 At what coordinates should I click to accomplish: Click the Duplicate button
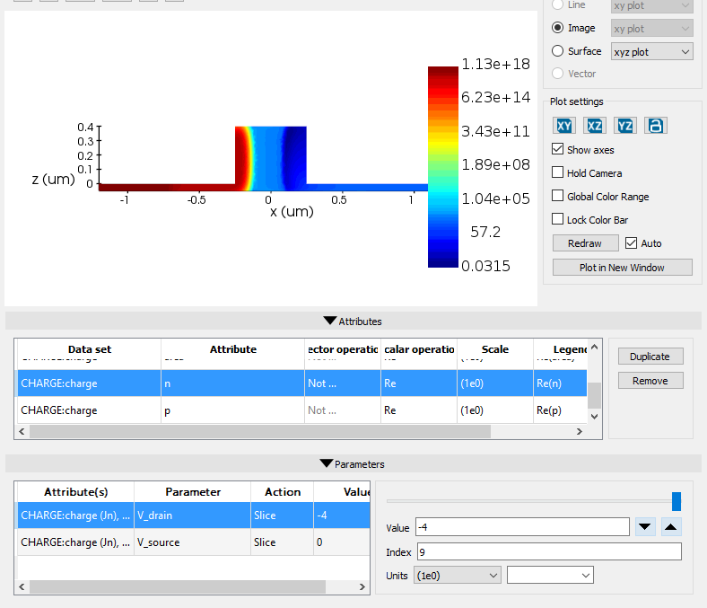pos(650,357)
